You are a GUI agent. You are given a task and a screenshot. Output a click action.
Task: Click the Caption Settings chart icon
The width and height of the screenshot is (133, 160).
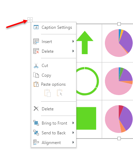point(36,27)
